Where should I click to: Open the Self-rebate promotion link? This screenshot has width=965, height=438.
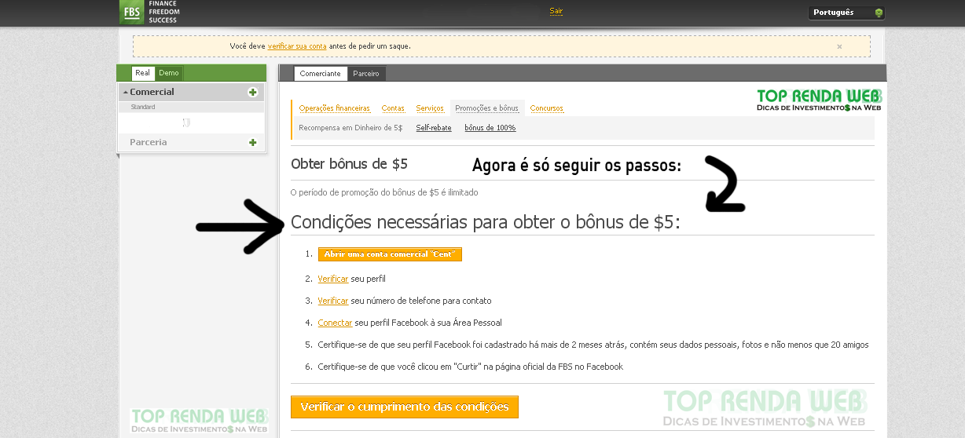click(x=434, y=127)
